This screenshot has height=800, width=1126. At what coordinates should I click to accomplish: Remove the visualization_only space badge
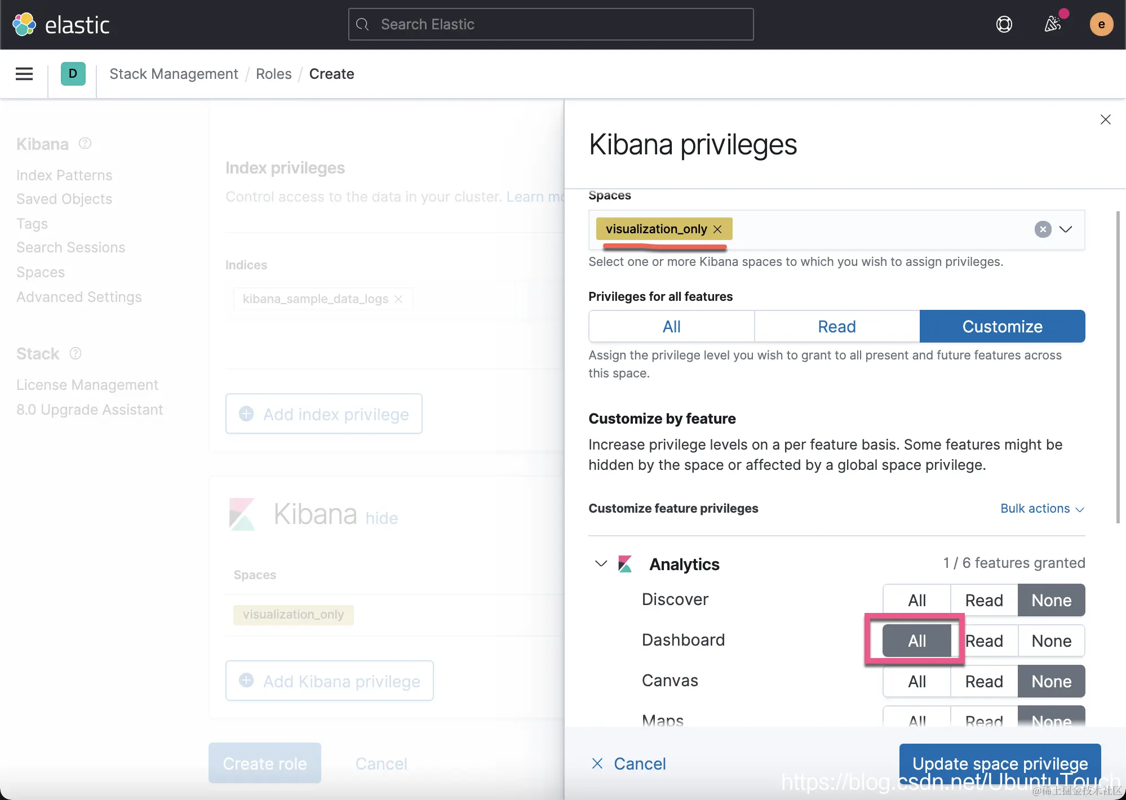717,229
